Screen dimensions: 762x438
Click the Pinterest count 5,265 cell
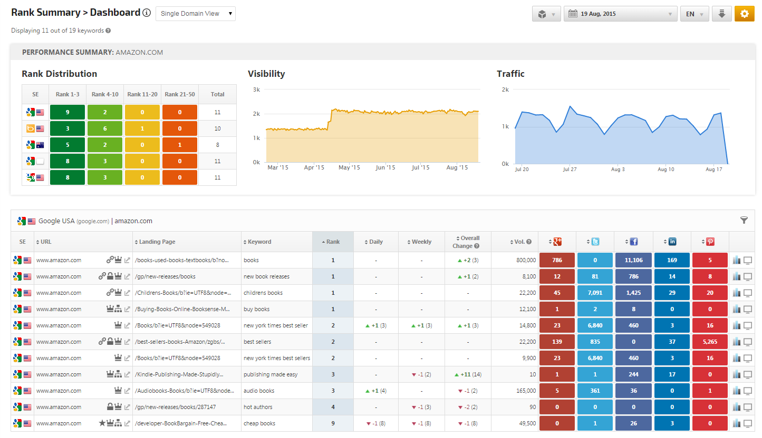pos(710,342)
